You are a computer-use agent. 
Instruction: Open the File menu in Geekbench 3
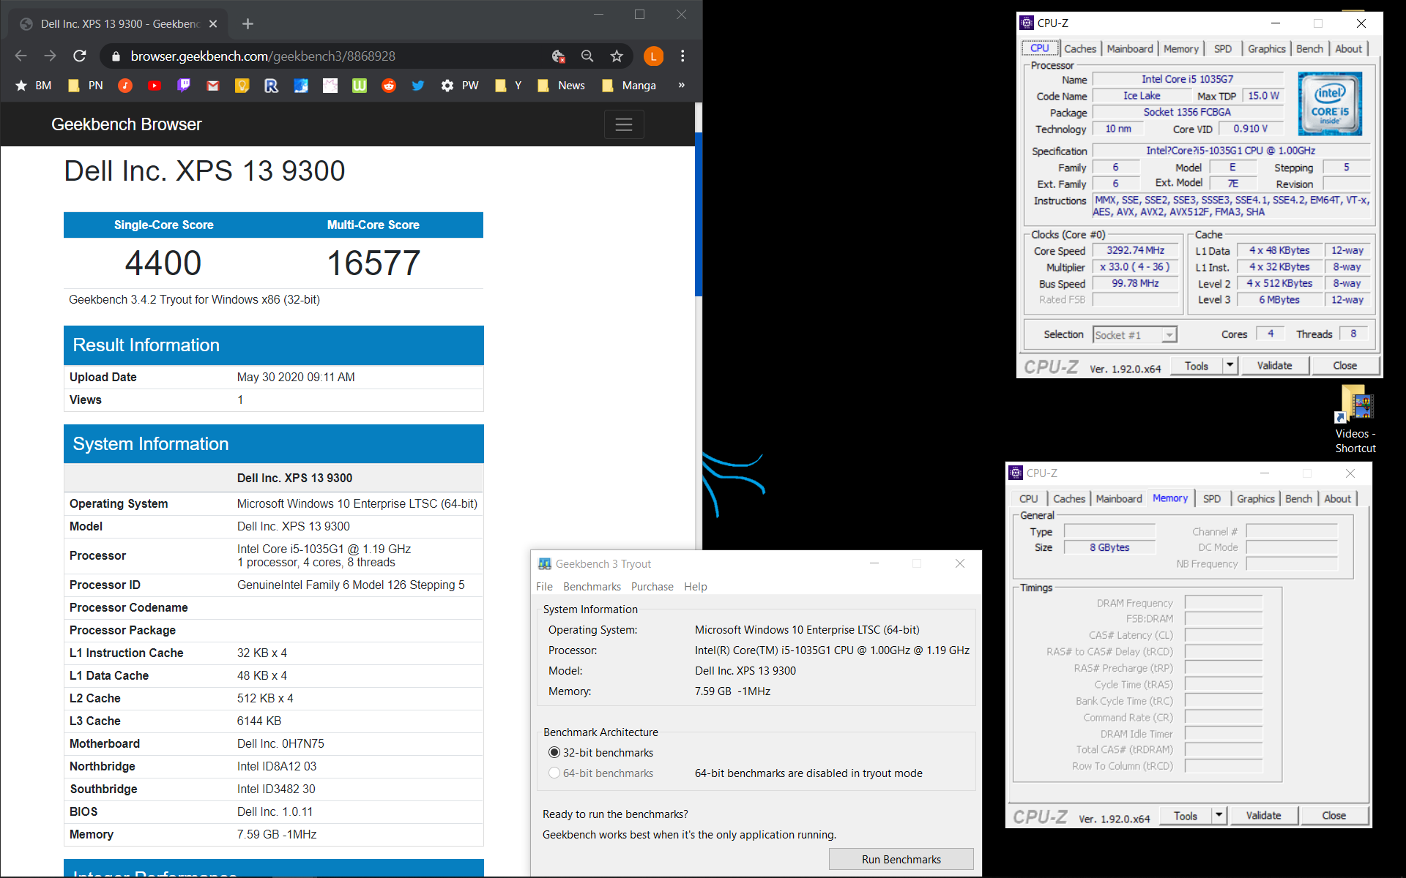[x=544, y=586]
